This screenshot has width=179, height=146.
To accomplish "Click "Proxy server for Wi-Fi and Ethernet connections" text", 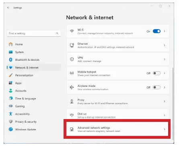I will 103,103.
